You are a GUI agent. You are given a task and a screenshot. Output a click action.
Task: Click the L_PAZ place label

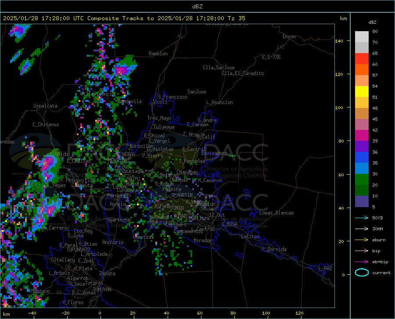point(325,269)
